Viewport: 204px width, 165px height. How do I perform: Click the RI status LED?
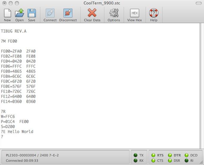[187, 161]
